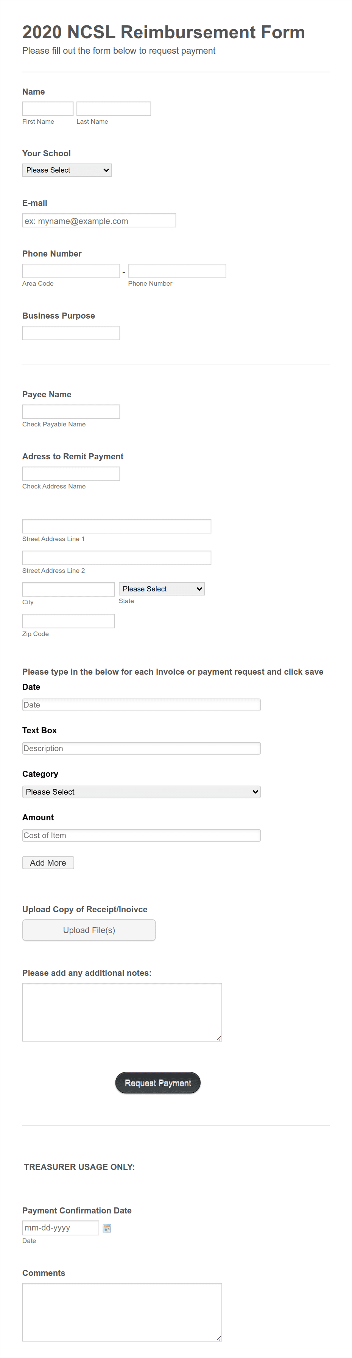Screen dimensions: 352x1358
Task: Click the Check Payable Name field
Action: pyautogui.click(x=71, y=411)
